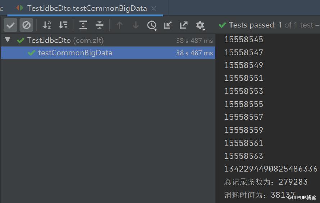The height and width of the screenshot is (203, 320).
Task: Click console line 15558547
Action: pos(244,53)
